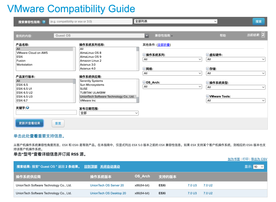This screenshot has height=202, width=276.
Task: Click the 更新并查看结果 button
Action: [x=30, y=123]
